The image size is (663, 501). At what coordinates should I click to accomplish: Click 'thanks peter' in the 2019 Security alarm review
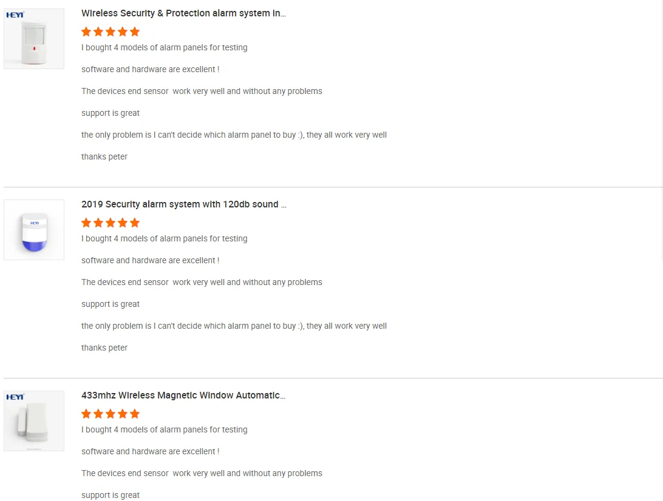click(104, 348)
